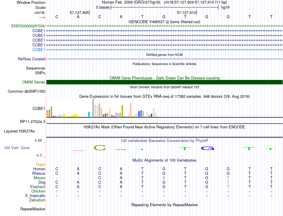The height and width of the screenshot is (216, 283).
Task: Click the -4.5 PhyloP lower limit value
Action: [39, 155]
